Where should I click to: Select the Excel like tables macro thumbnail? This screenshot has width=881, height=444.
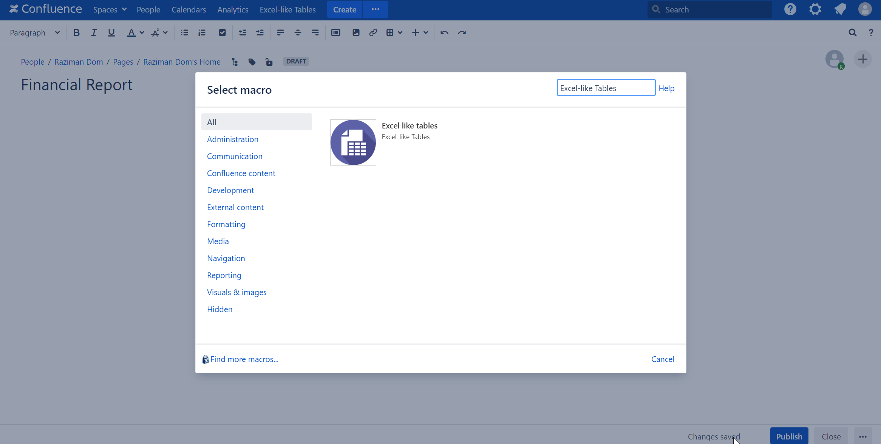(353, 142)
